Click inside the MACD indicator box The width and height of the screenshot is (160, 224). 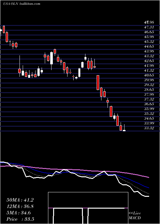pos(88,208)
